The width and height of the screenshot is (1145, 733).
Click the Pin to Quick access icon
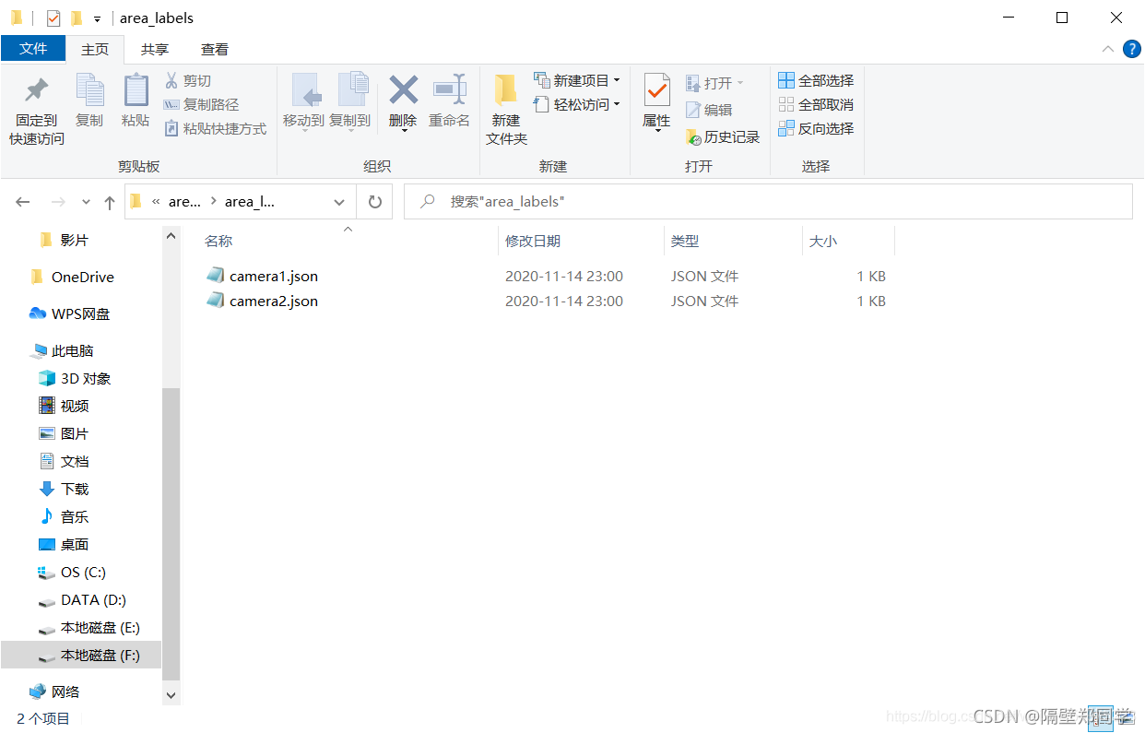click(35, 104)
